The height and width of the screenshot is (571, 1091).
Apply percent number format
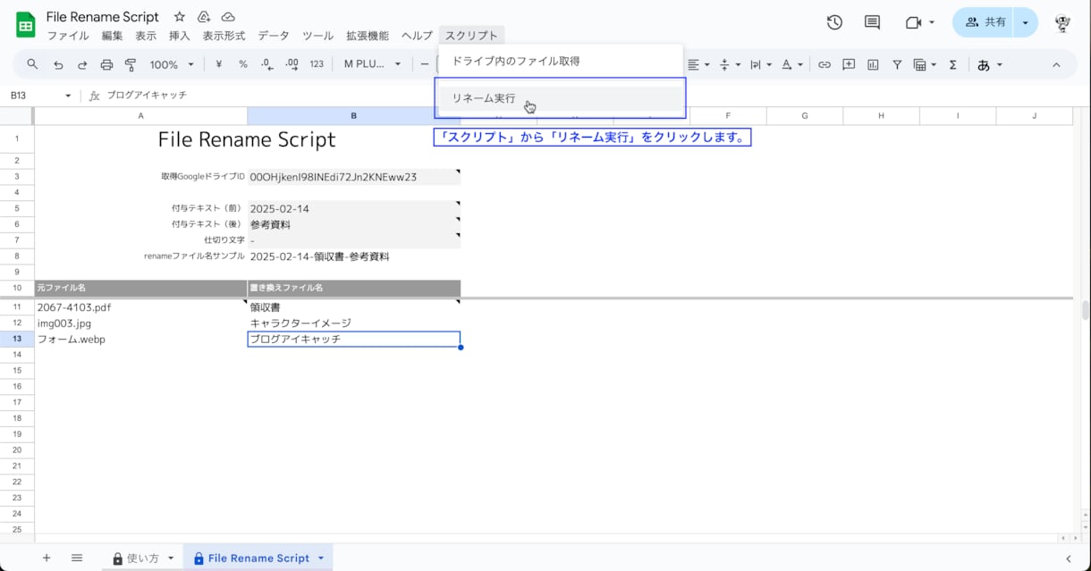pos(242,64)
